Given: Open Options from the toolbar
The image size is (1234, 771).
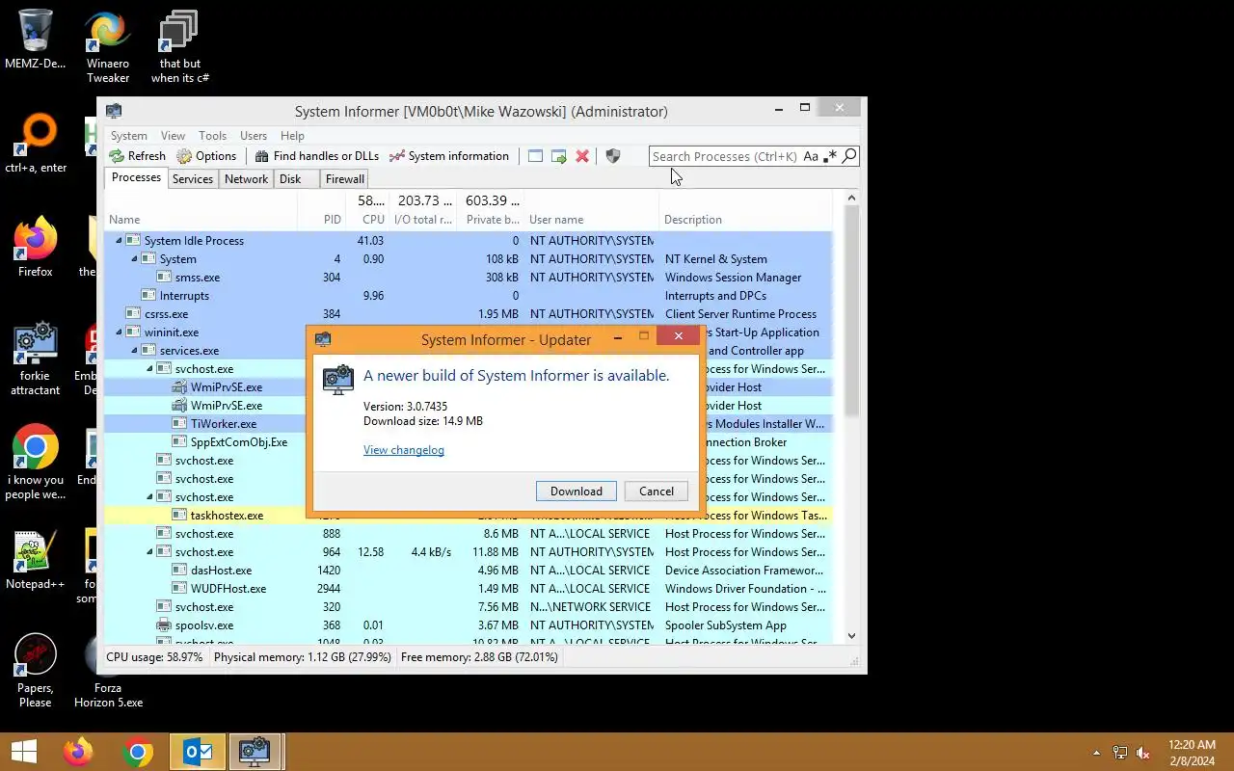Looking at the screenshot, I should pyautogui.click(x=206, y=156).
